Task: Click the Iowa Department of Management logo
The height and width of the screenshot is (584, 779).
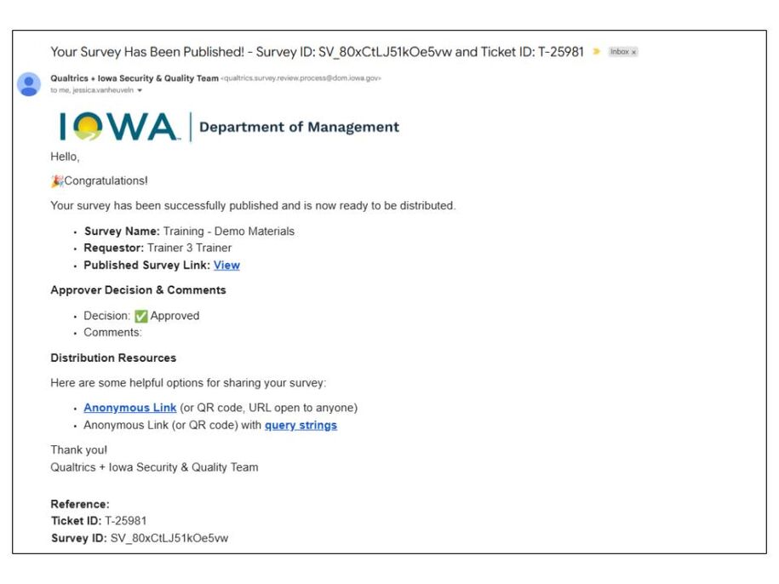Action: (x=229, y=127)
